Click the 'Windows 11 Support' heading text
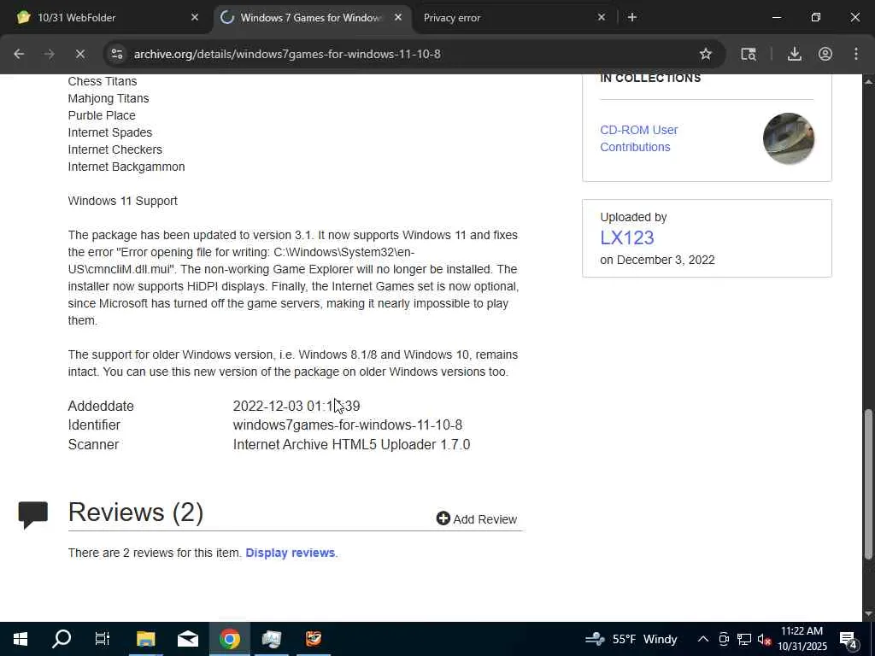 point(123,201)
